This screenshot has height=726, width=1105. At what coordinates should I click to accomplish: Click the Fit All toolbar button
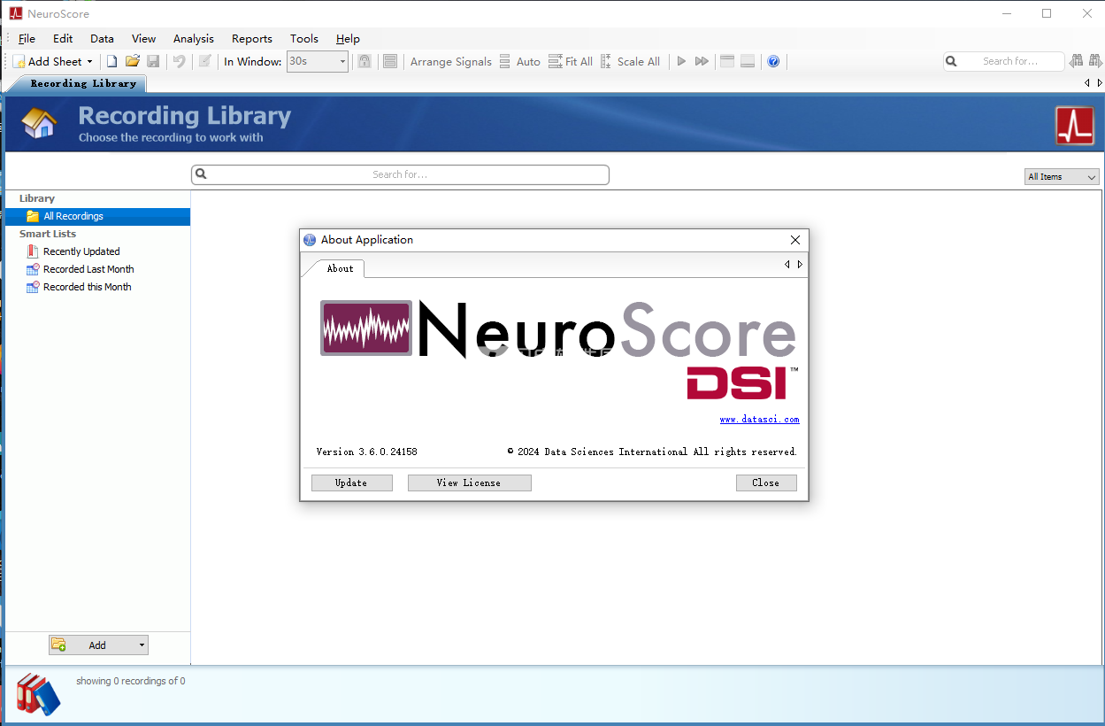[x=571, y=61]
